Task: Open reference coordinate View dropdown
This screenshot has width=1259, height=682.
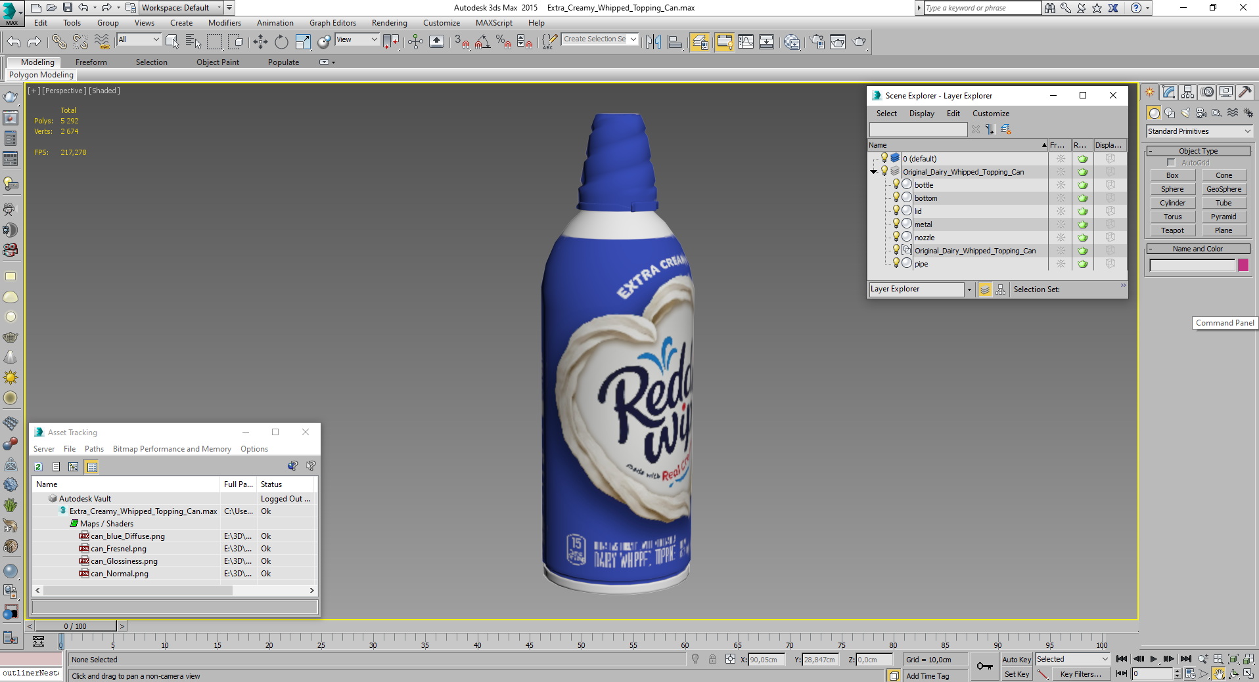Action: (357, 40)
